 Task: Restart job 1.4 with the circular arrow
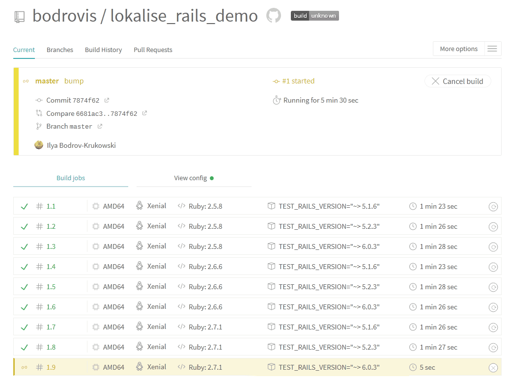point(493,267)
